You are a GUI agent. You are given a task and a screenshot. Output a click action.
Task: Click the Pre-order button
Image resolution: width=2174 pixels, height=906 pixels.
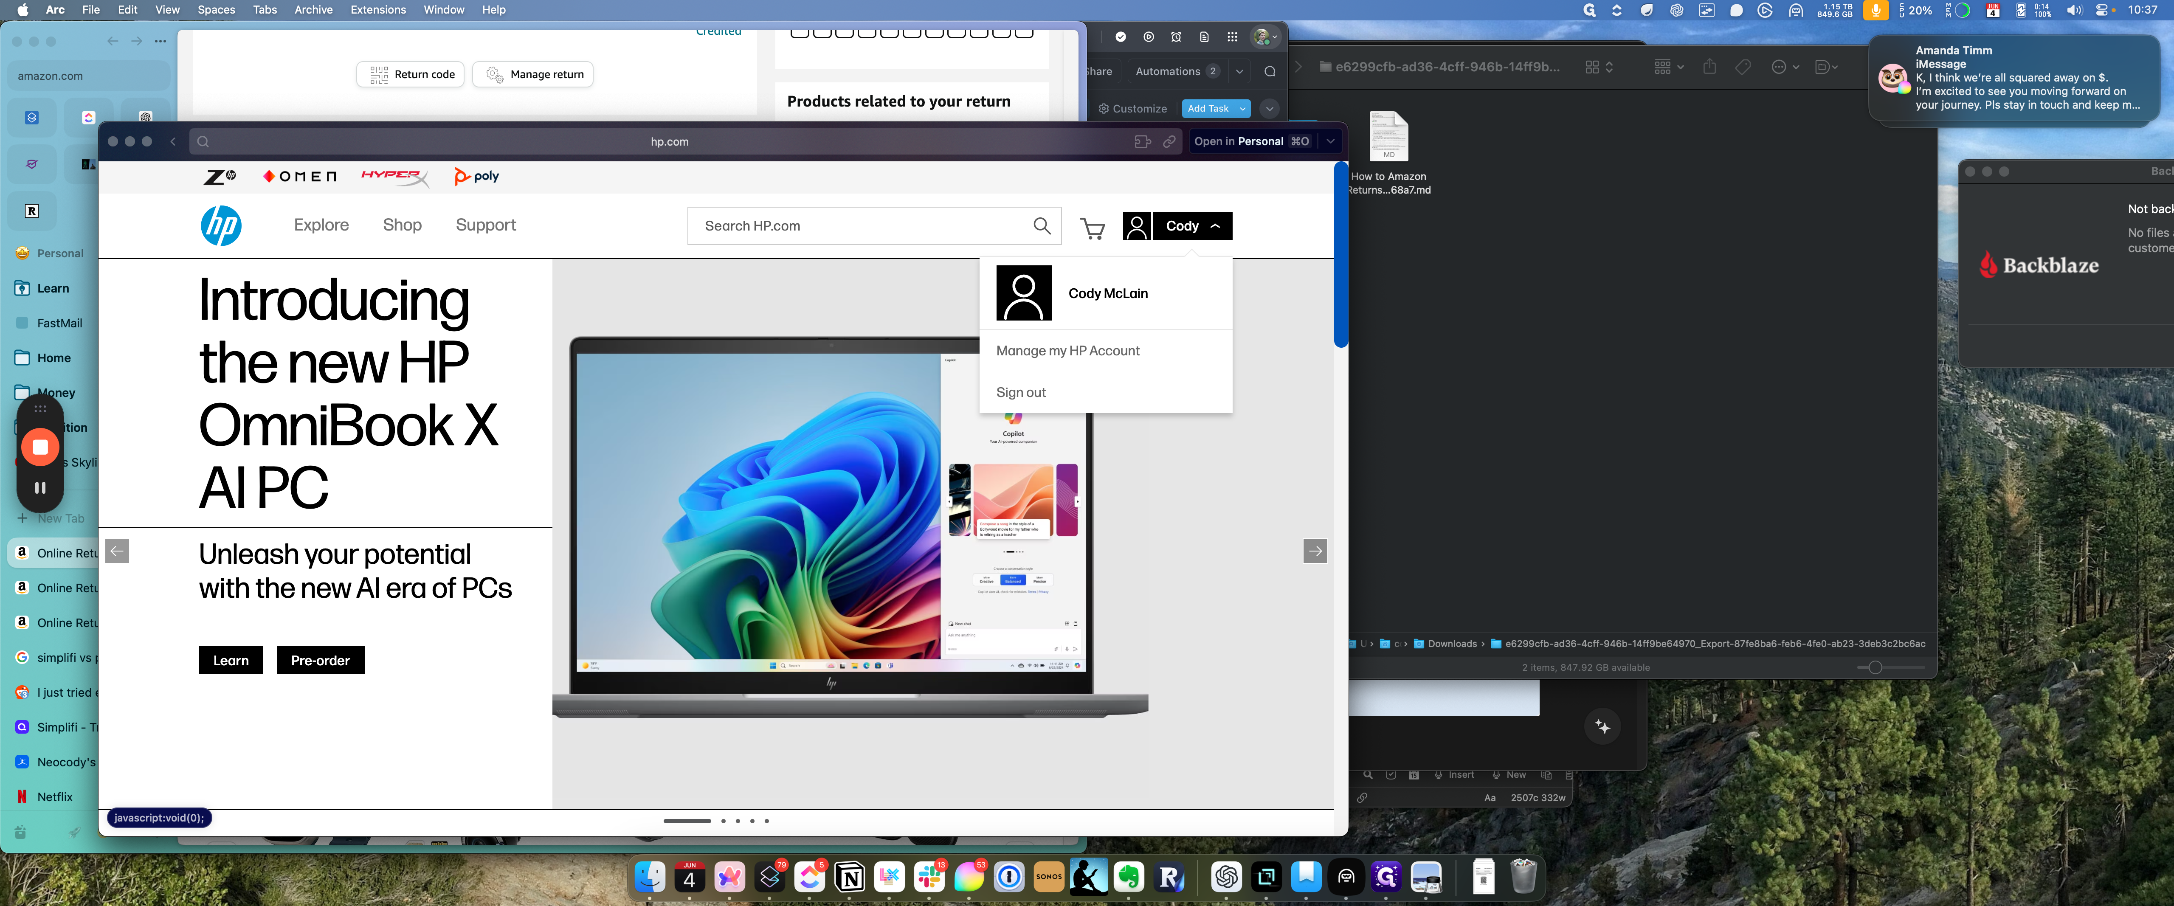(x=320, y=661)
